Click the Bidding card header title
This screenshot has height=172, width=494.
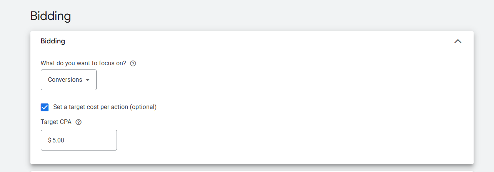(x=53, y=41)
